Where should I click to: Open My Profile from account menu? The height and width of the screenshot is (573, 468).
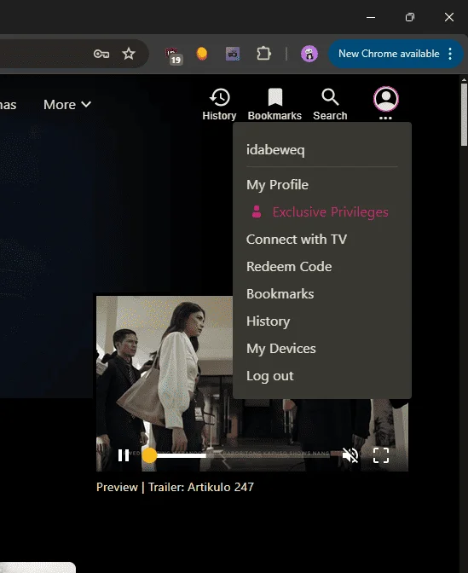(x=277, y=185)
